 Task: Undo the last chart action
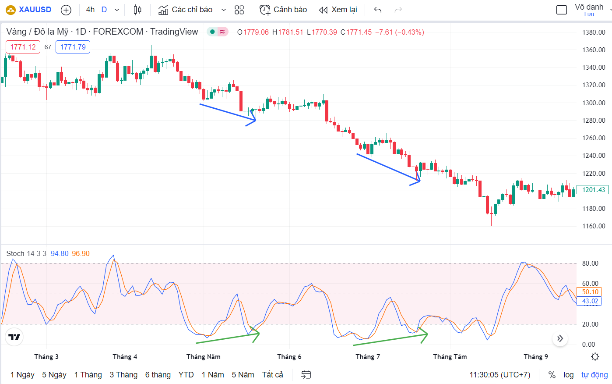tap(378, 10)
